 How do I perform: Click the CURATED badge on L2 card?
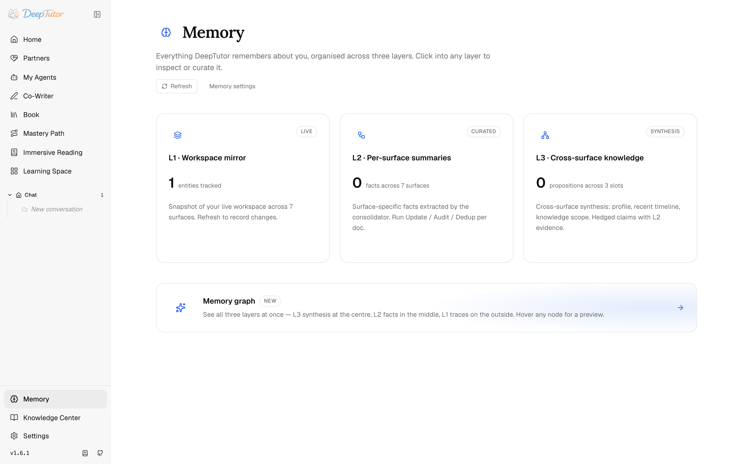tap(484, 131)
